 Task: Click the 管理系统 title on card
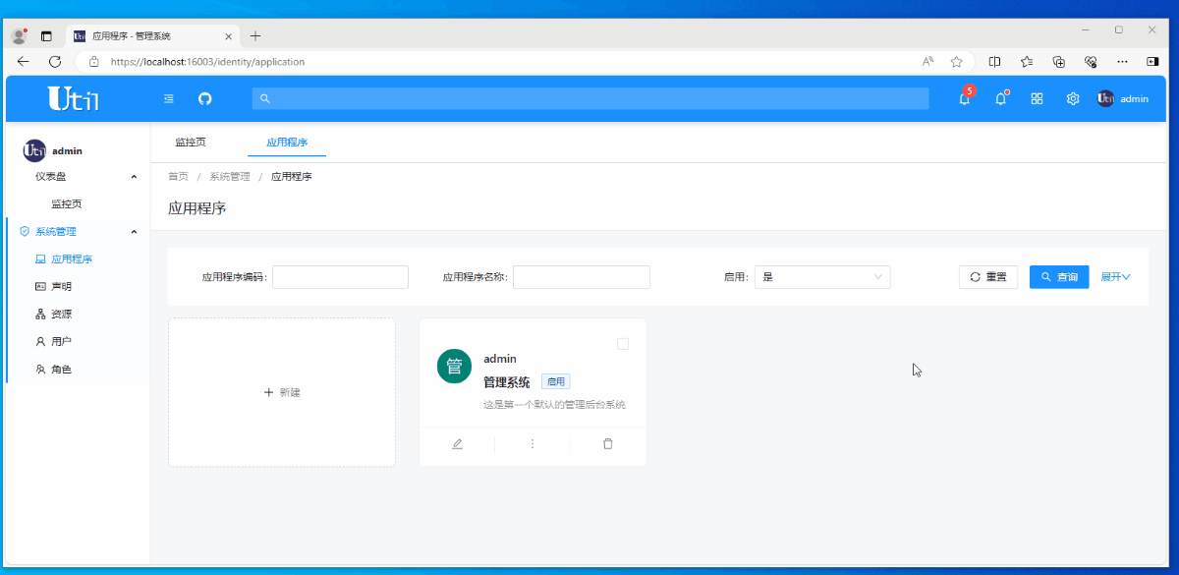pyautogui.click(x=507, y=382)
